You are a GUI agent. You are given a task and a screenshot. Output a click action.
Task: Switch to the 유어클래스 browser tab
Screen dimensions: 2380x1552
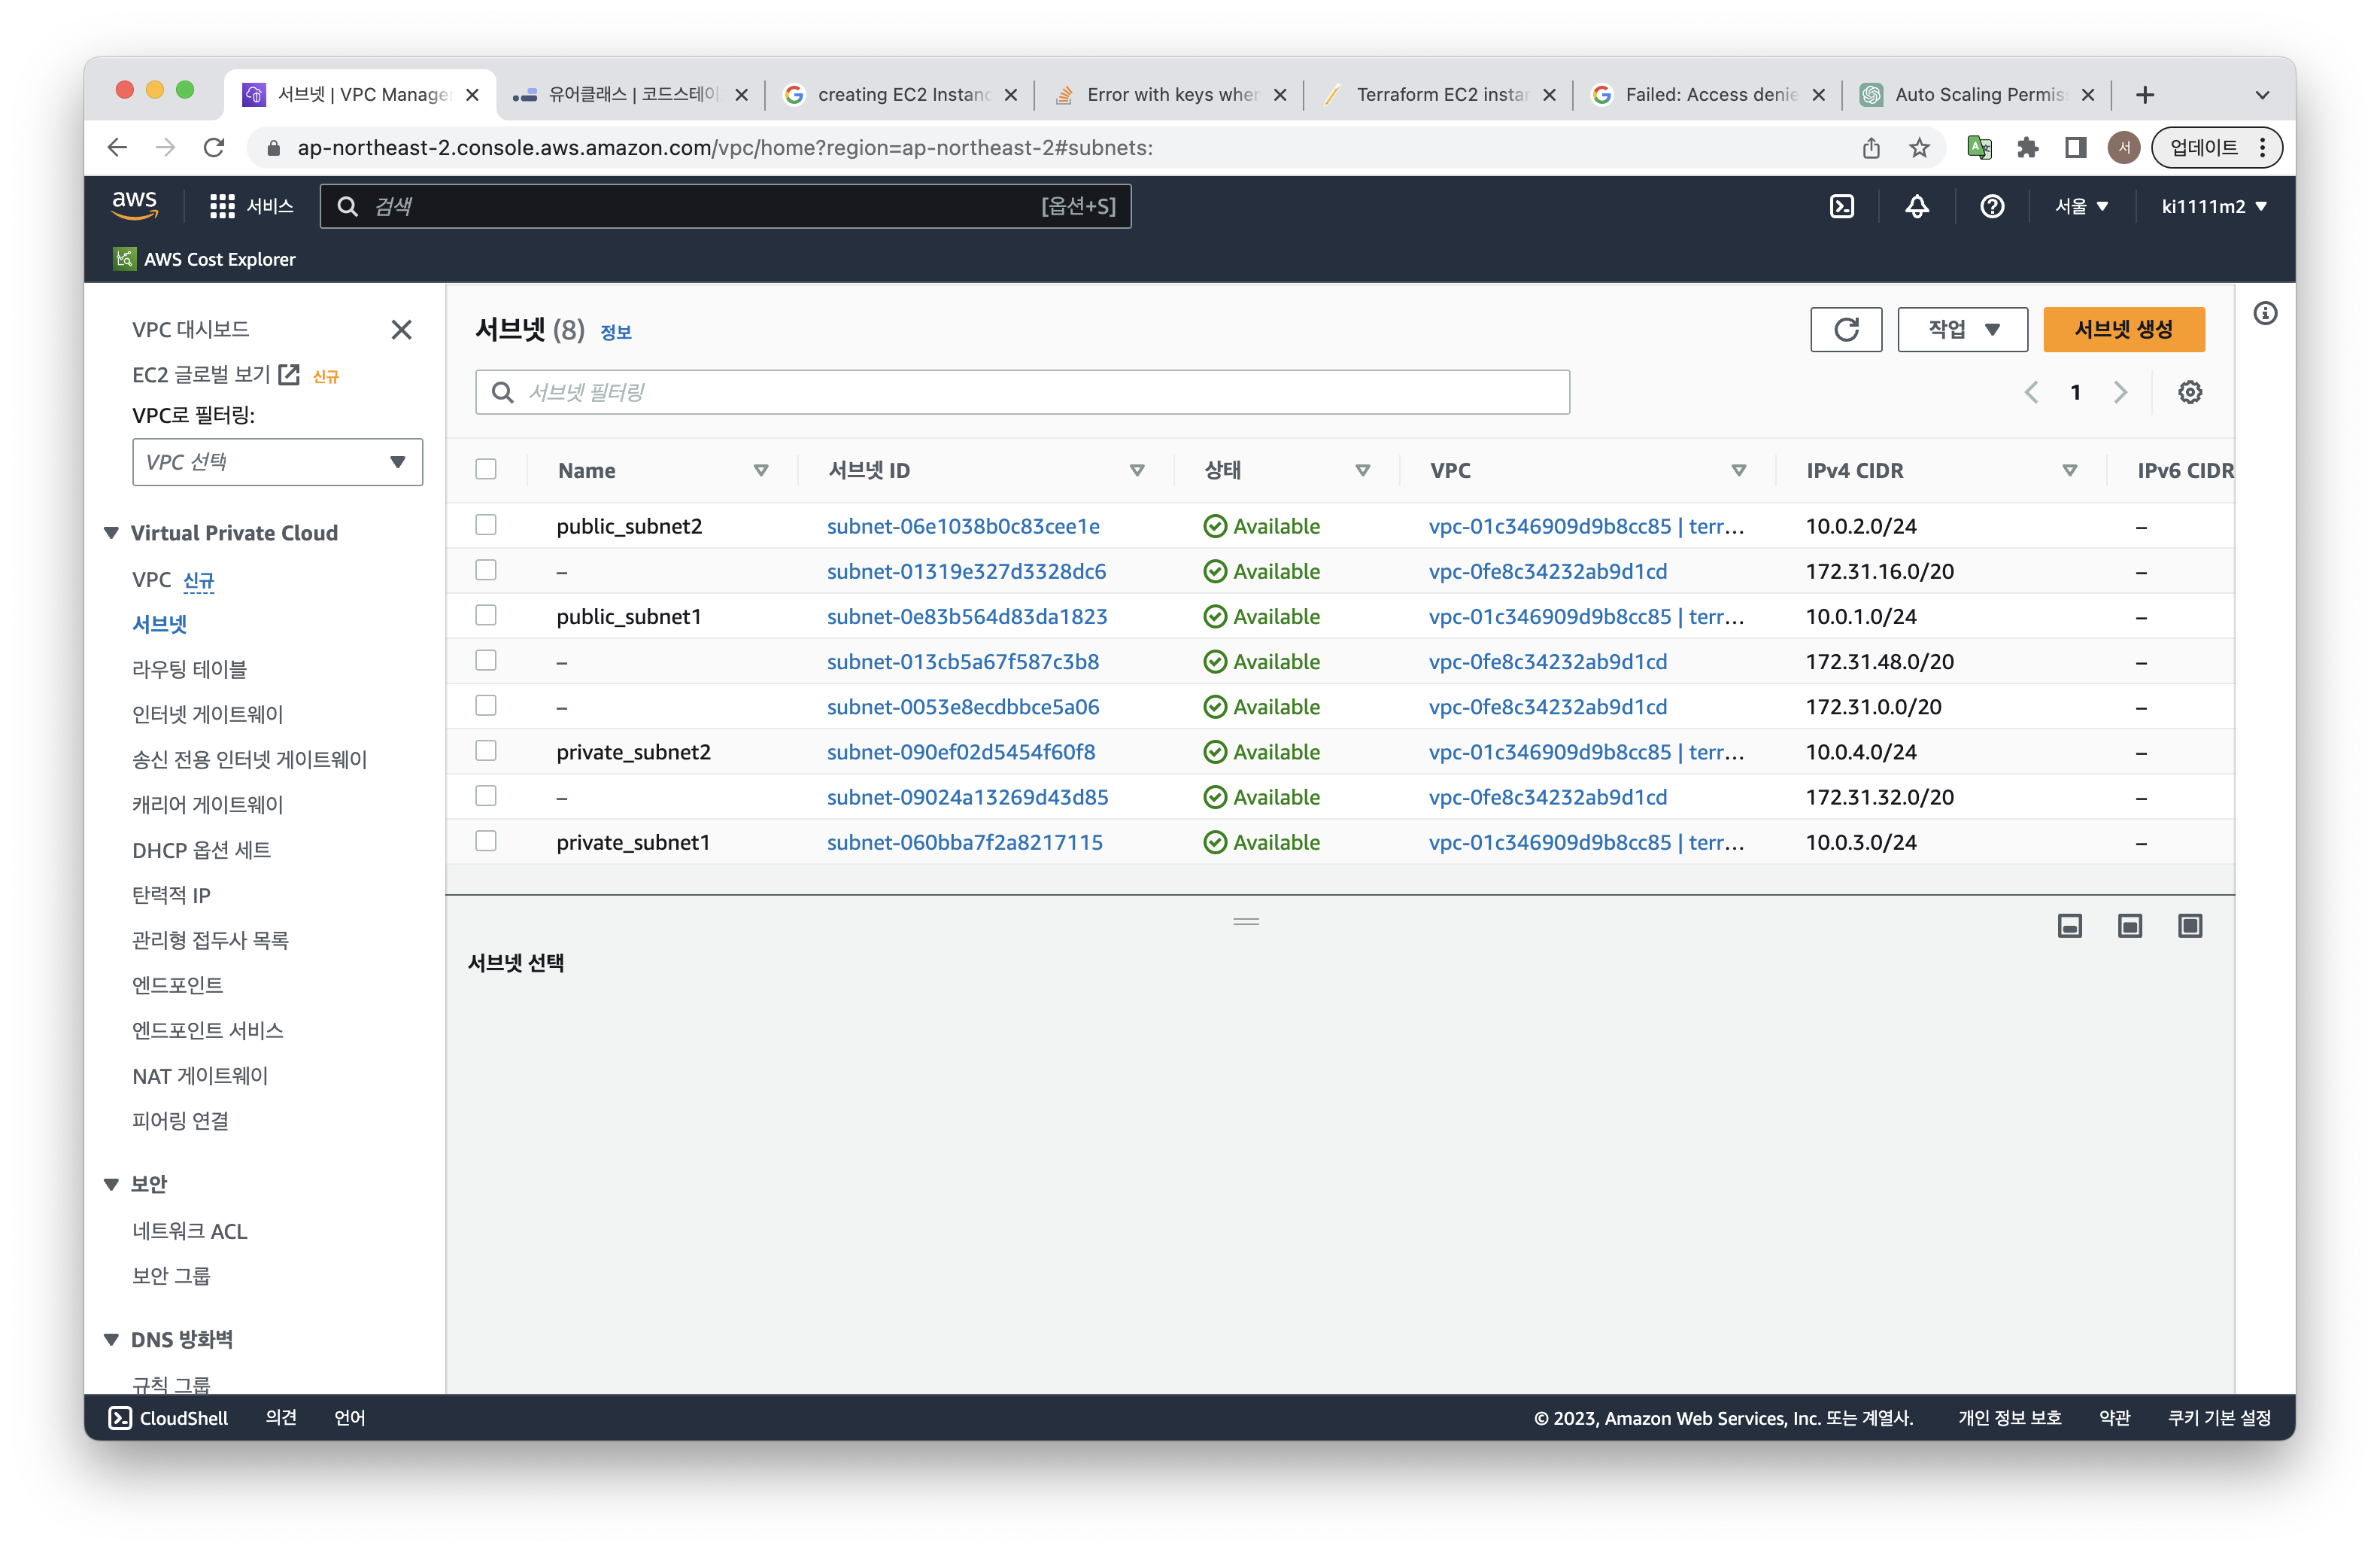click(630, 95)
